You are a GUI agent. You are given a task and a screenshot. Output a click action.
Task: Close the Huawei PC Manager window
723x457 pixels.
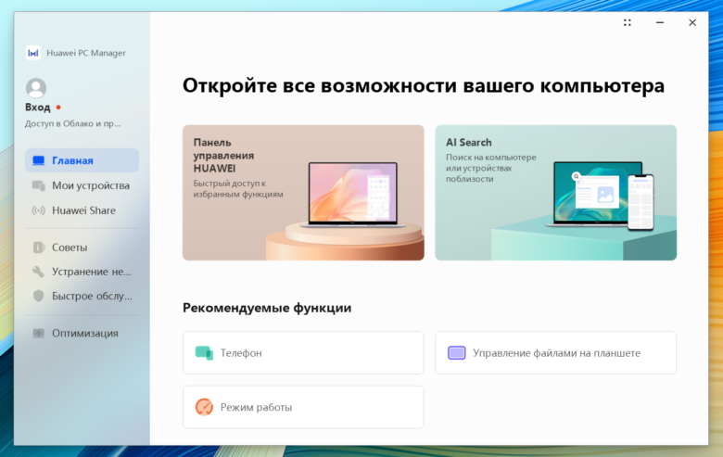click(692, 22)
